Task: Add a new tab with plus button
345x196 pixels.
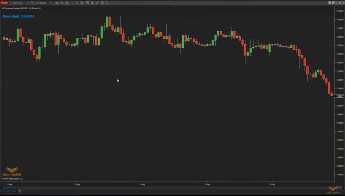Action: [x=20, y=191]
